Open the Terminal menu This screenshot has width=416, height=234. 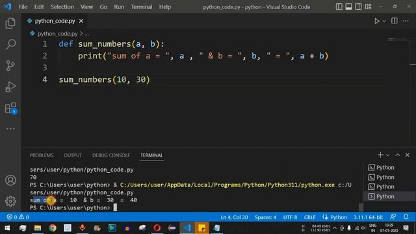(x=142, y=7)
